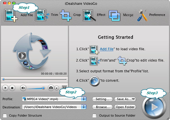Click the MPEG4 Video(*.mp4) profile field
The width and height of the screenshot is (170, 120).
(x=54, y=99)
